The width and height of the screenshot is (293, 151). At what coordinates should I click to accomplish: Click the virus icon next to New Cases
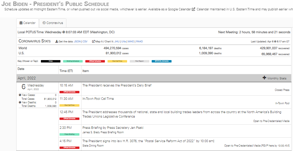tap(20, 95)
